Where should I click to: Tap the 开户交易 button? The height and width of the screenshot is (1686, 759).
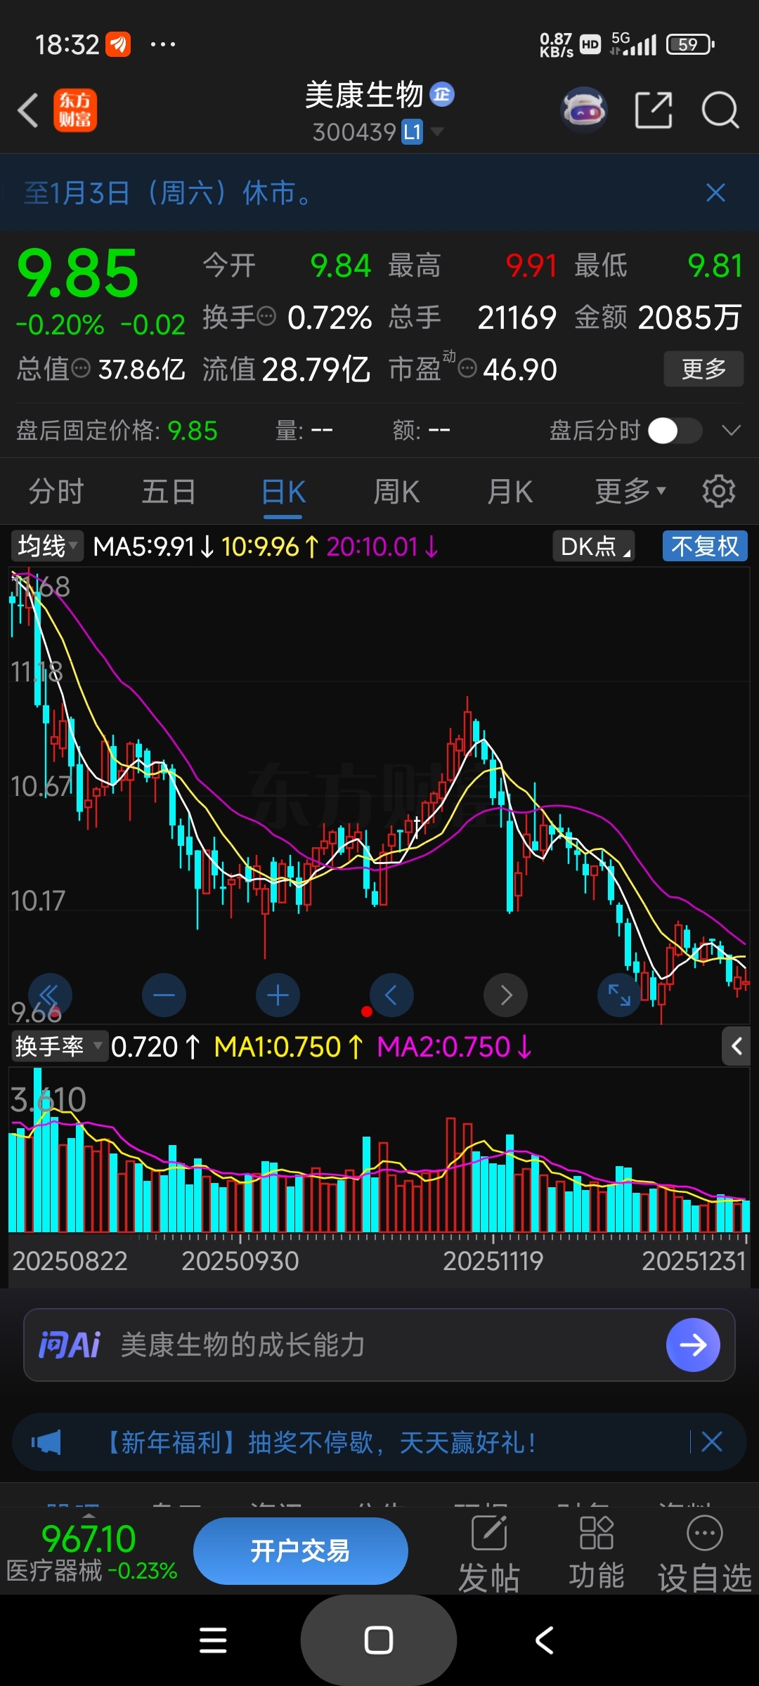click(300, 1551)
